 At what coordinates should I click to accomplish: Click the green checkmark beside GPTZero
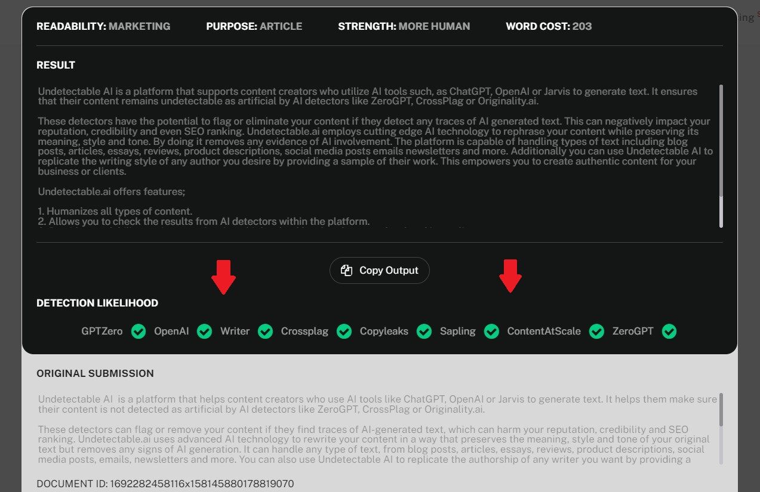click(x=138, y=331)
